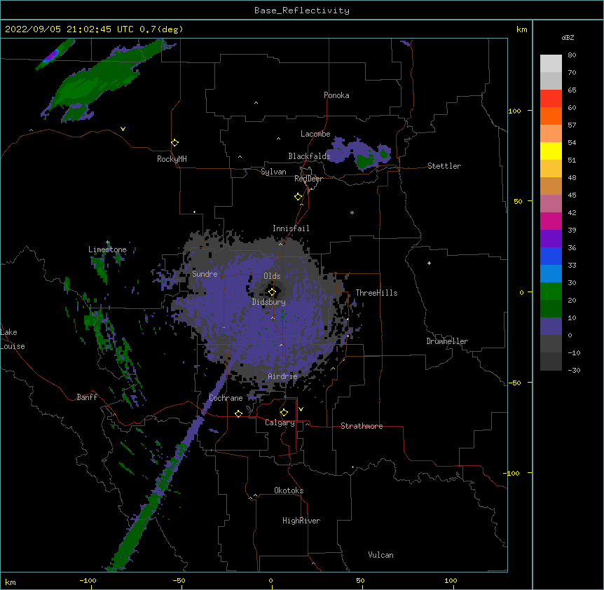The image size is (604, 590).
Task: Click the bright green 20-30 dBZ legend swatch
Action: pyautogui.click(x=551, y=291)
